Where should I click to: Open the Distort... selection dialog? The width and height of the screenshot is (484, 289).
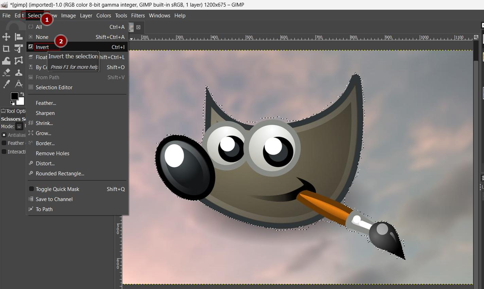point(77,163)
